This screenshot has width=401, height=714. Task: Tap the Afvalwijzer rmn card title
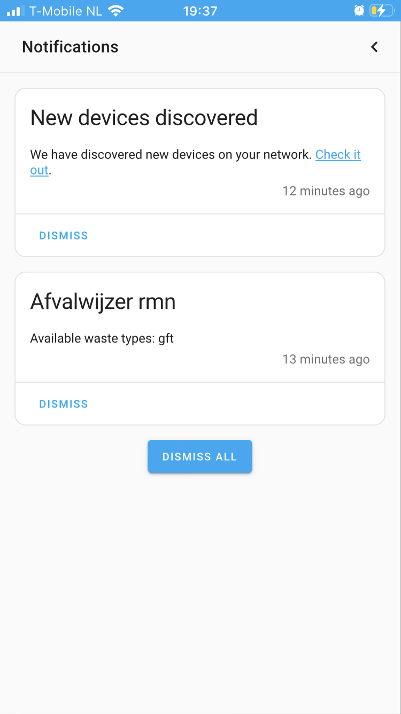pyautogui.click(x=103, y=301)
